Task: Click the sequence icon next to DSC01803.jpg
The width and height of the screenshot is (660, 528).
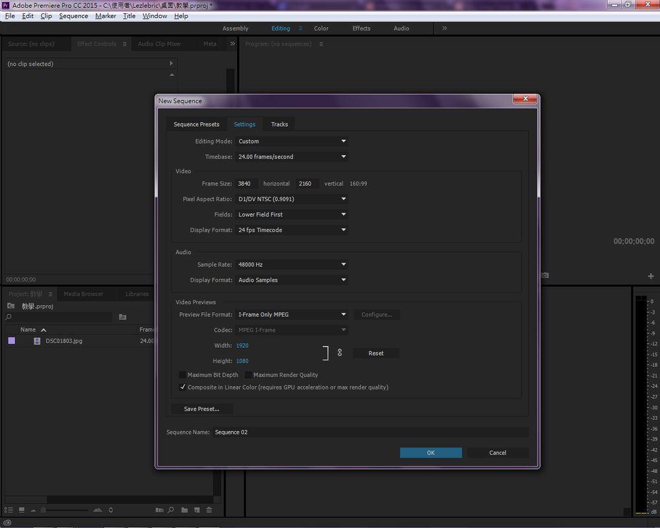Action: 37,341
